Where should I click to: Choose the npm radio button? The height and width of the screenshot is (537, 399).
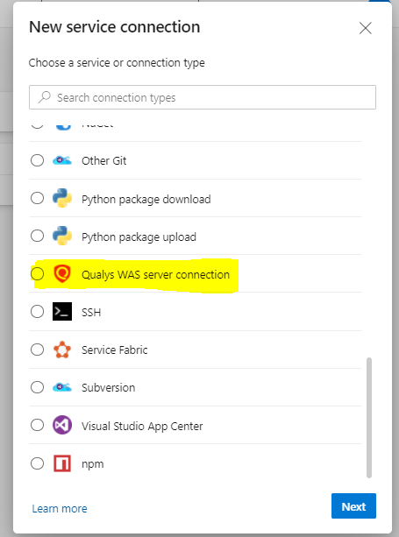(x=37, y=463)
